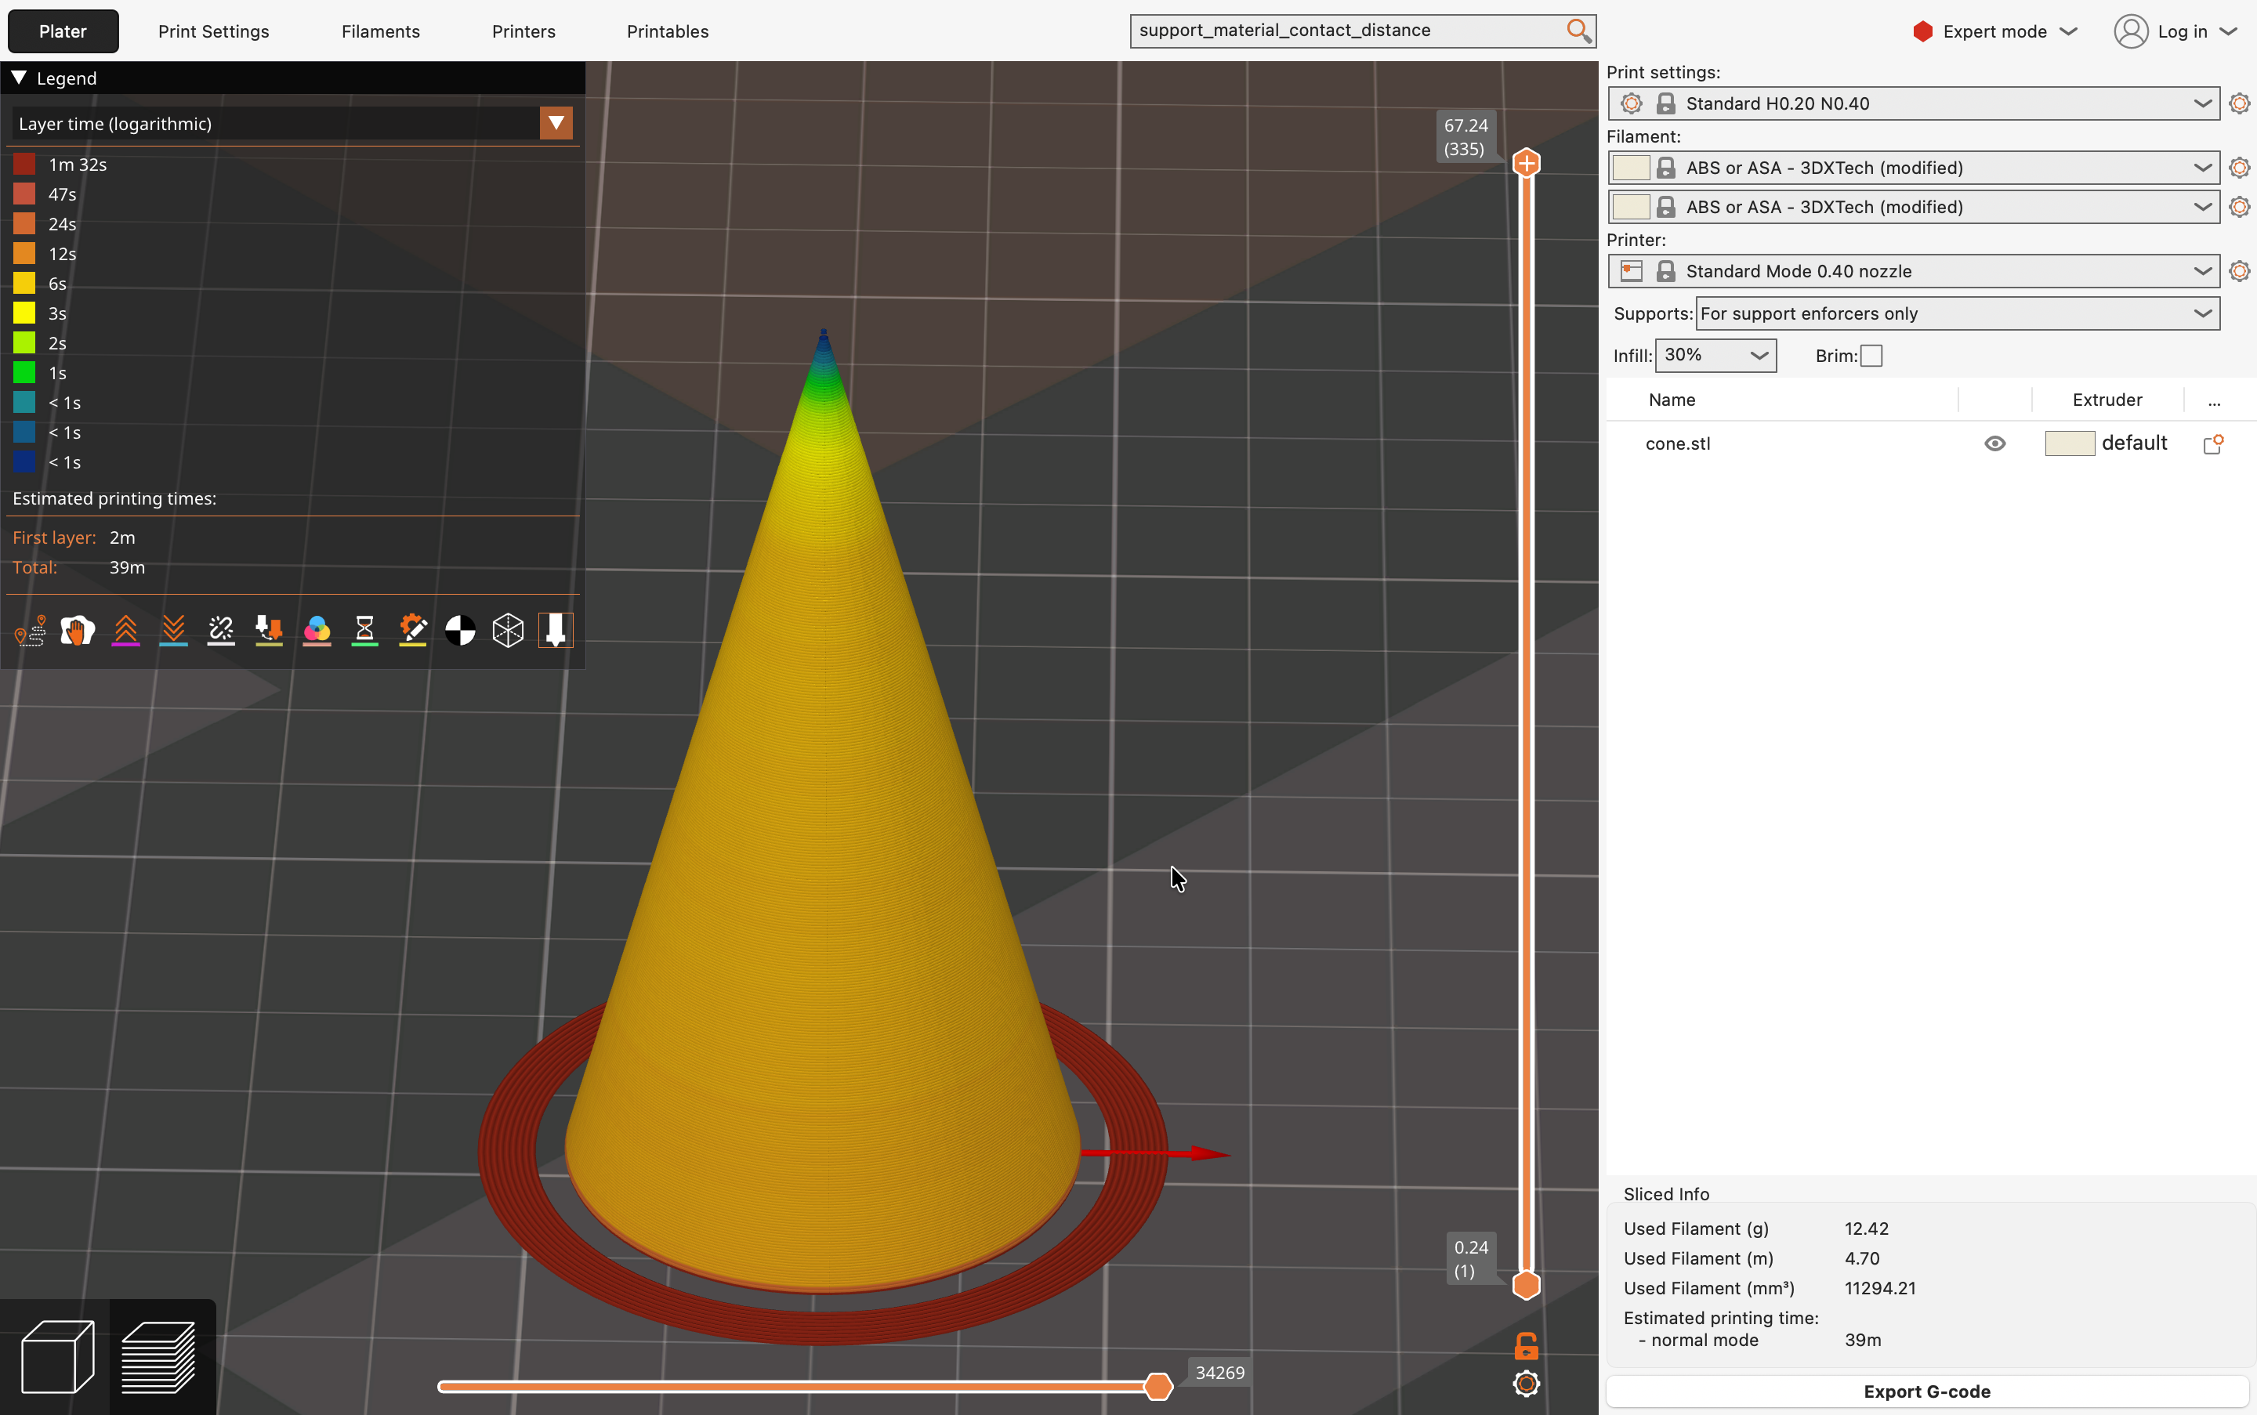Viewport: 2257px width, 1415px height.
Task: Click user account avatar icon
Action: [x=2131, y=31]
